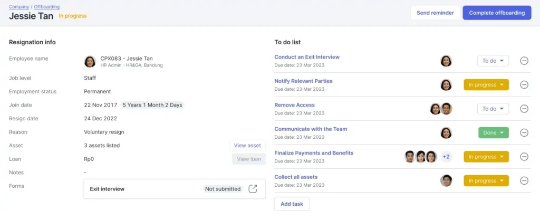Show the +2 more assignees on Finalize Payments
Image resolution: width=540 pixels, height=220 pixels.
pos(446,157)
